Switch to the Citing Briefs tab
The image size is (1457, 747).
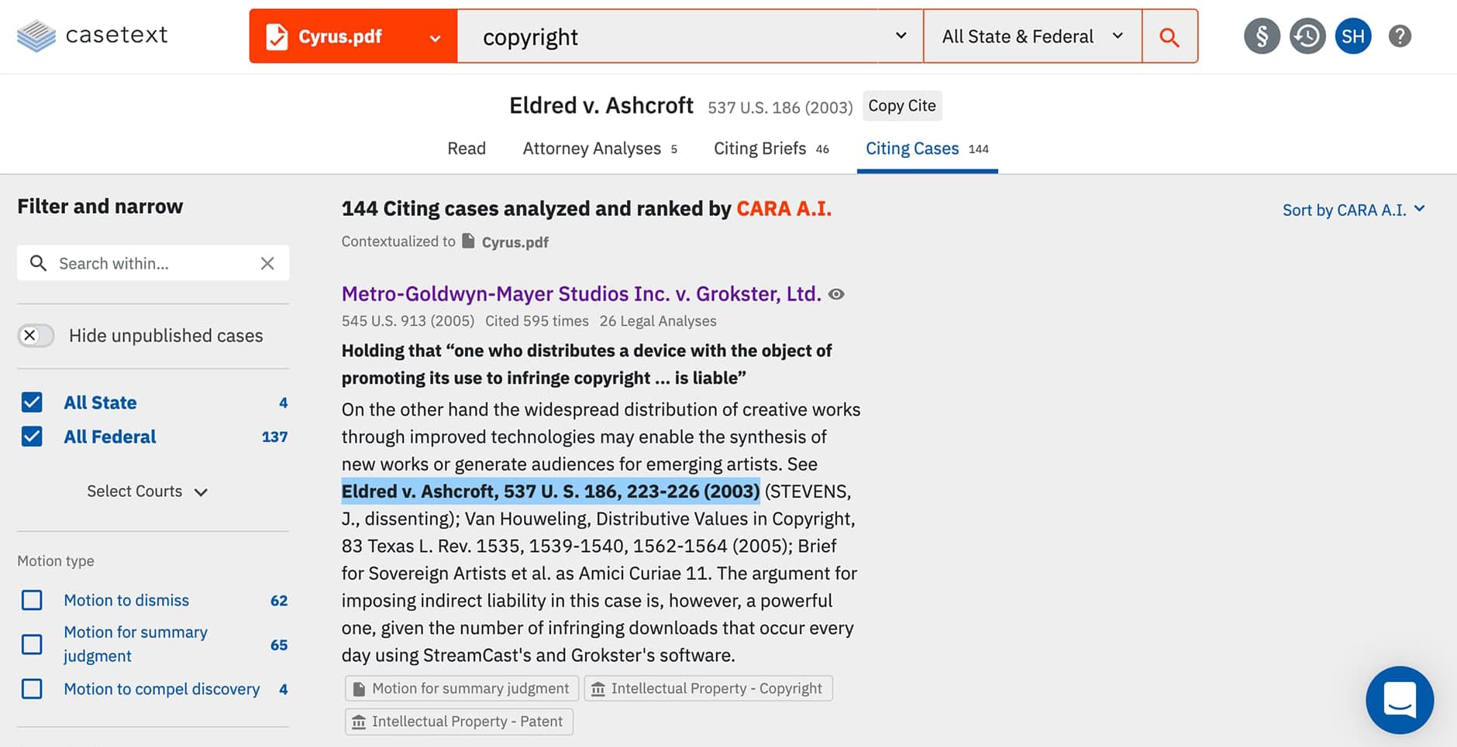click(x=771, y=149)
